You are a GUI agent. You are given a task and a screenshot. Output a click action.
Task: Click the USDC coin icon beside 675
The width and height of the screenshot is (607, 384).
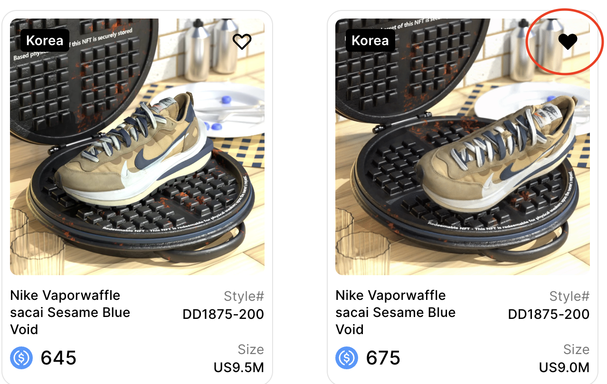[347, 358]
